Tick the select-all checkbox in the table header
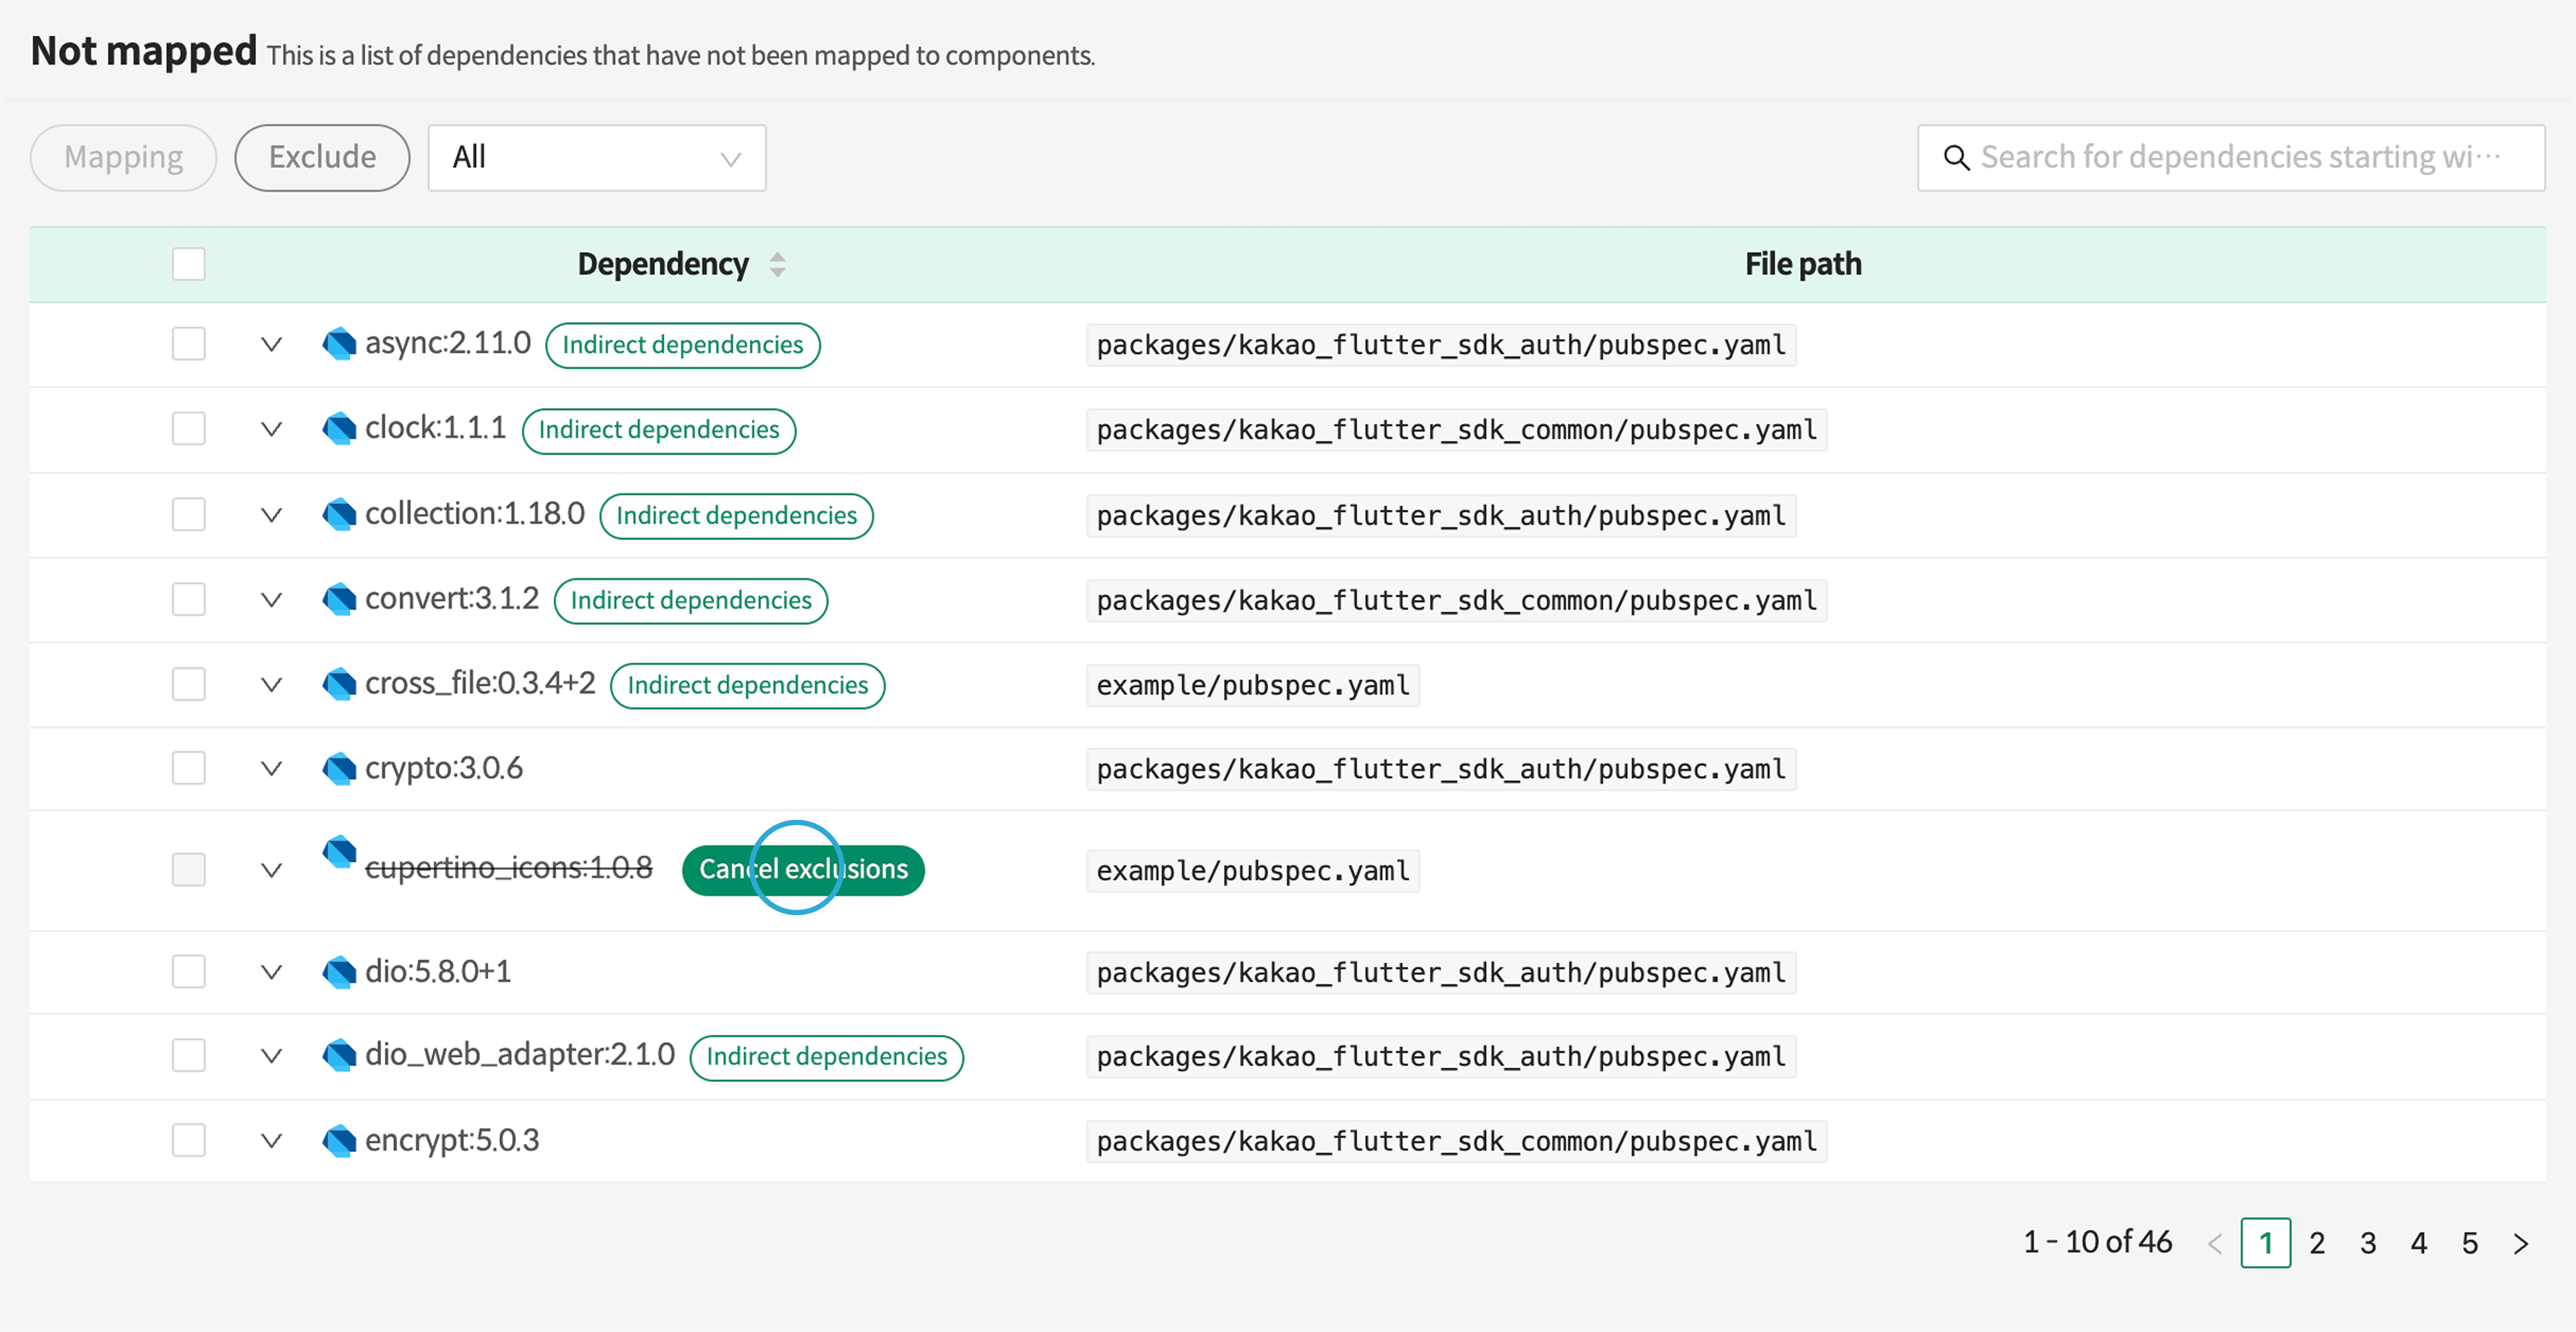Viewport: 2576px width, 1332px height. coord(188,264)
